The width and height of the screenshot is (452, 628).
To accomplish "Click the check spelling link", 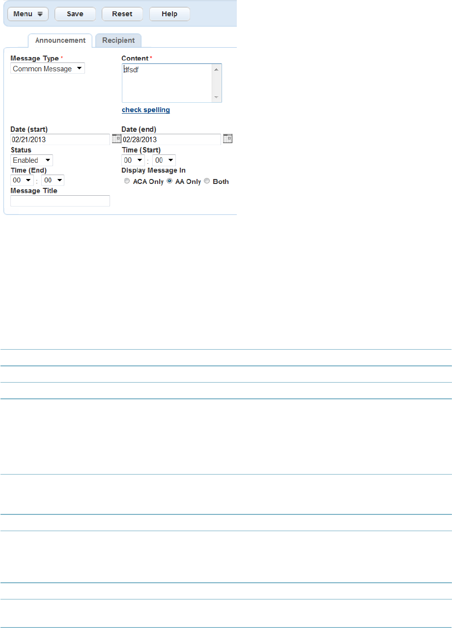I will click(x=146, y=110).
